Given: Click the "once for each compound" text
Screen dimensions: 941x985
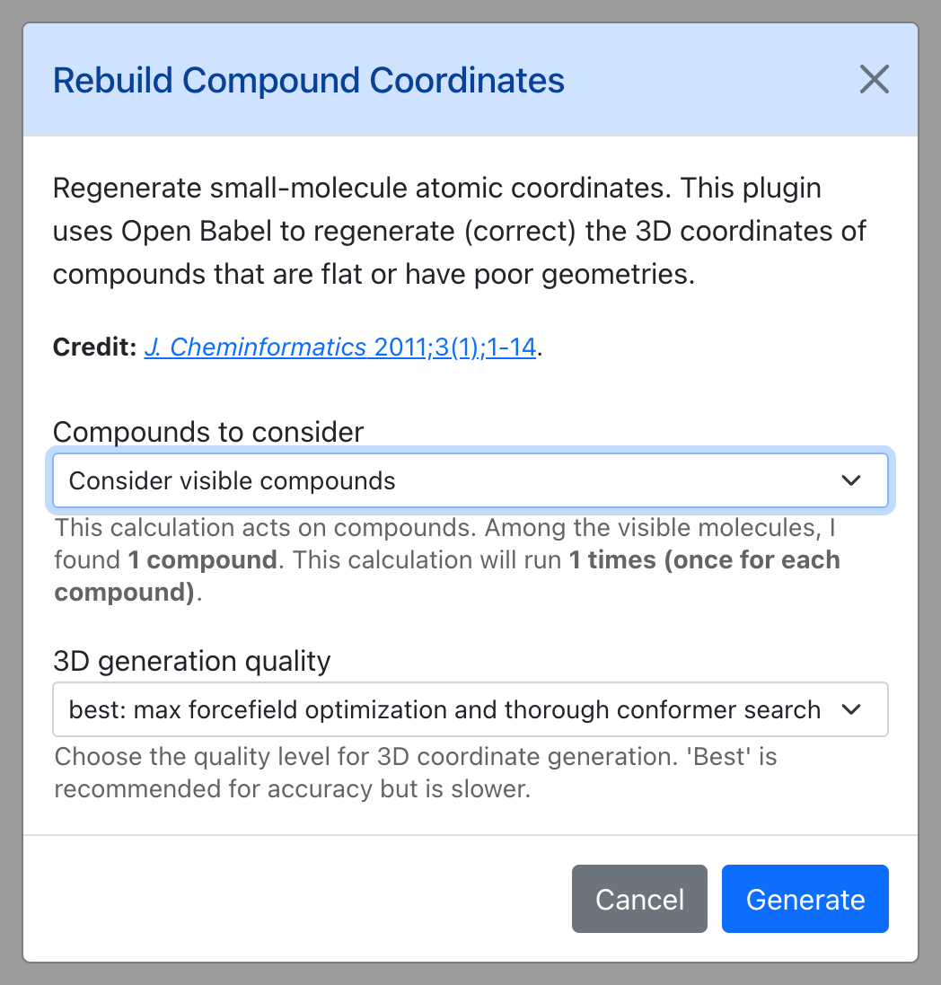Looking at the screenshot, I should 752,559.
